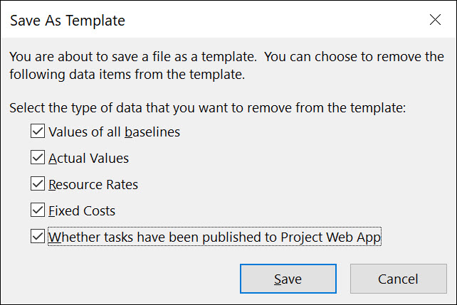Click the checkmark icon beside Values of all baselines

pyautogui.click(x=38, y=131)
